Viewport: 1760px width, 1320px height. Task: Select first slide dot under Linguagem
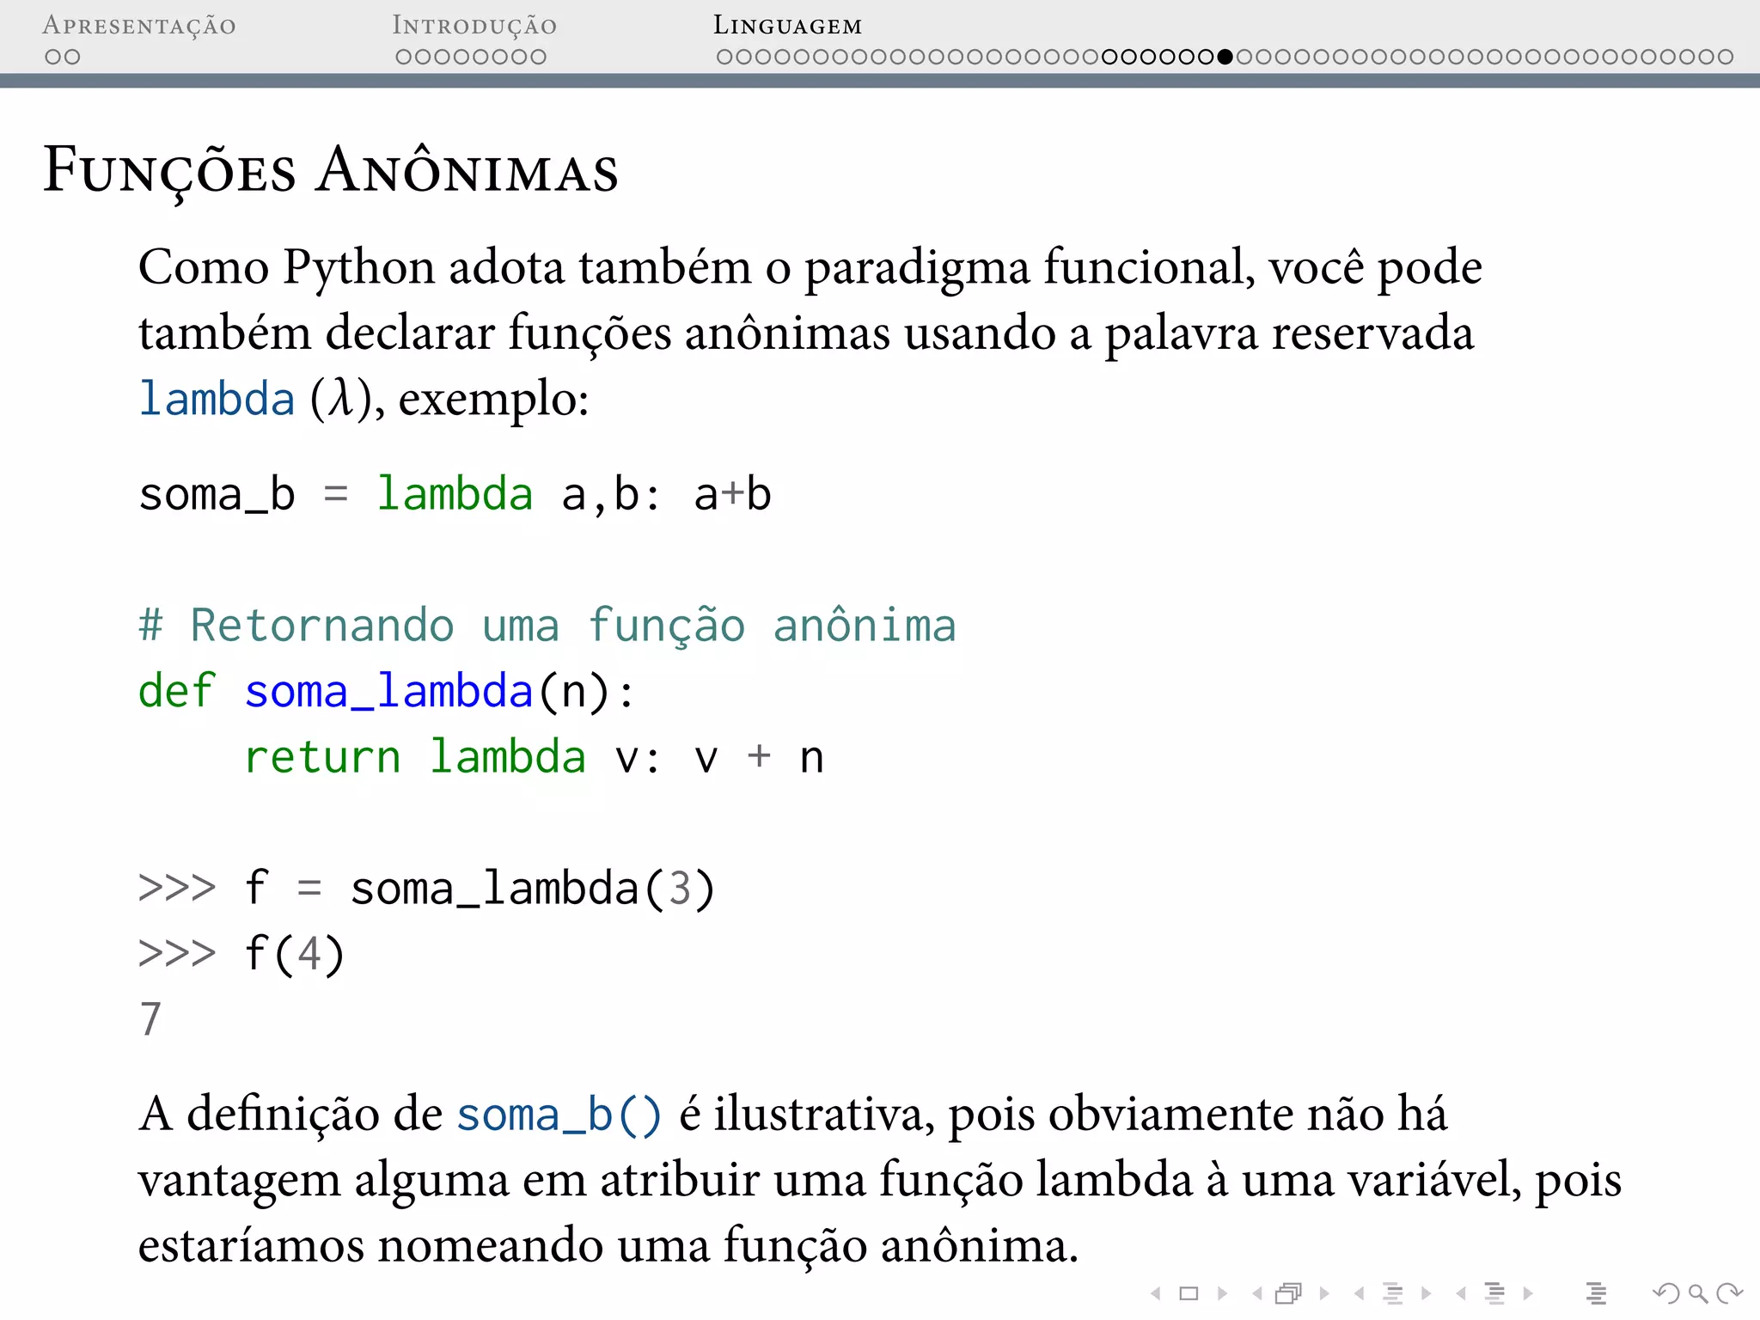pyautogui.click(x=724, y=58)
